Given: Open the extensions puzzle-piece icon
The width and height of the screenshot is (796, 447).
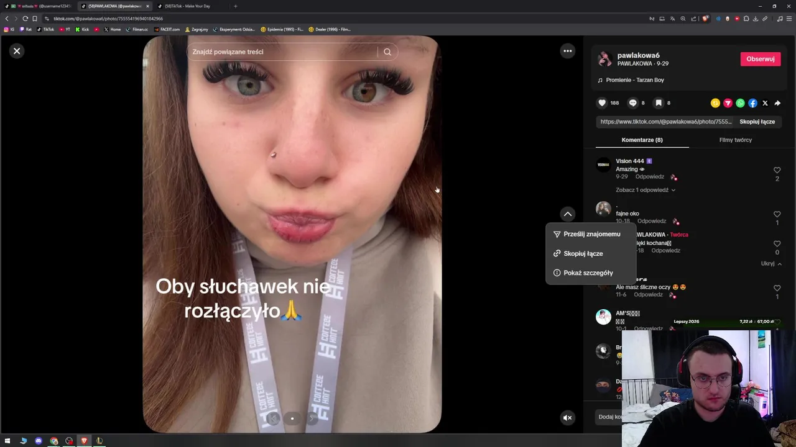Looking at the screenshot, I should [746, 19].
